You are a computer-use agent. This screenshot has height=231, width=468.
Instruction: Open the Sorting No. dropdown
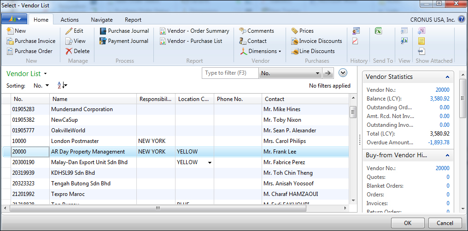41,86
